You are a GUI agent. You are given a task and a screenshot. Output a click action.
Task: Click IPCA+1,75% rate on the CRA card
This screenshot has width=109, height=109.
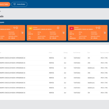point(41,38)
